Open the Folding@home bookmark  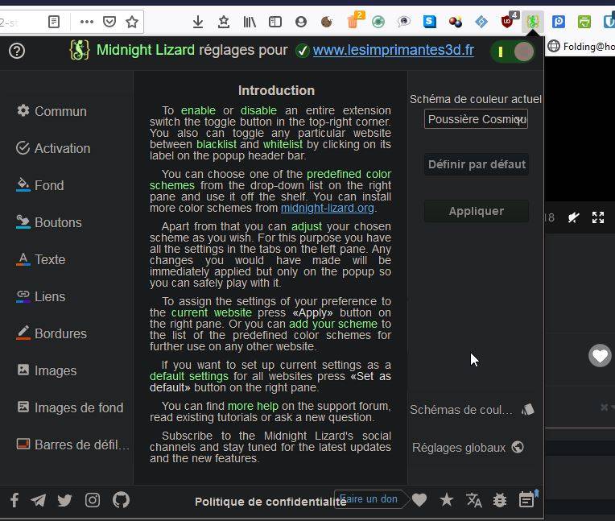pyautogui.click(x=582, y=47)
